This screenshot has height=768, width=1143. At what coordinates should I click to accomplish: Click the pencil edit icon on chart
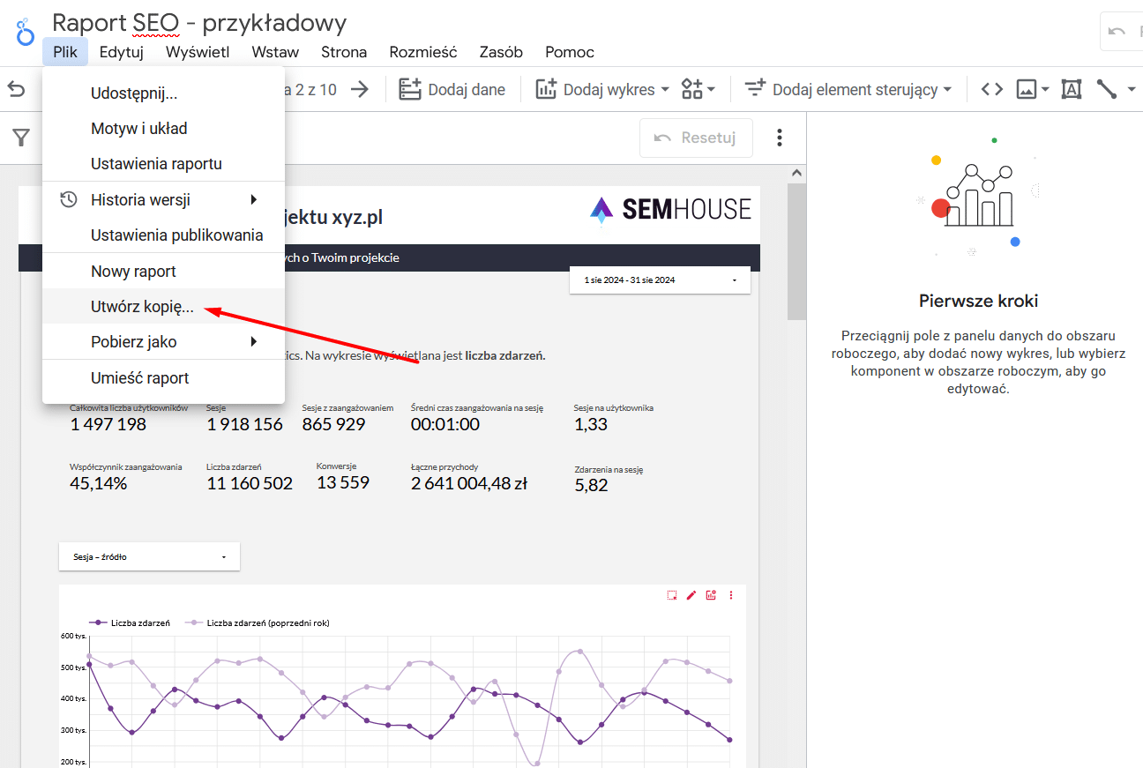[x=691, y=595]
